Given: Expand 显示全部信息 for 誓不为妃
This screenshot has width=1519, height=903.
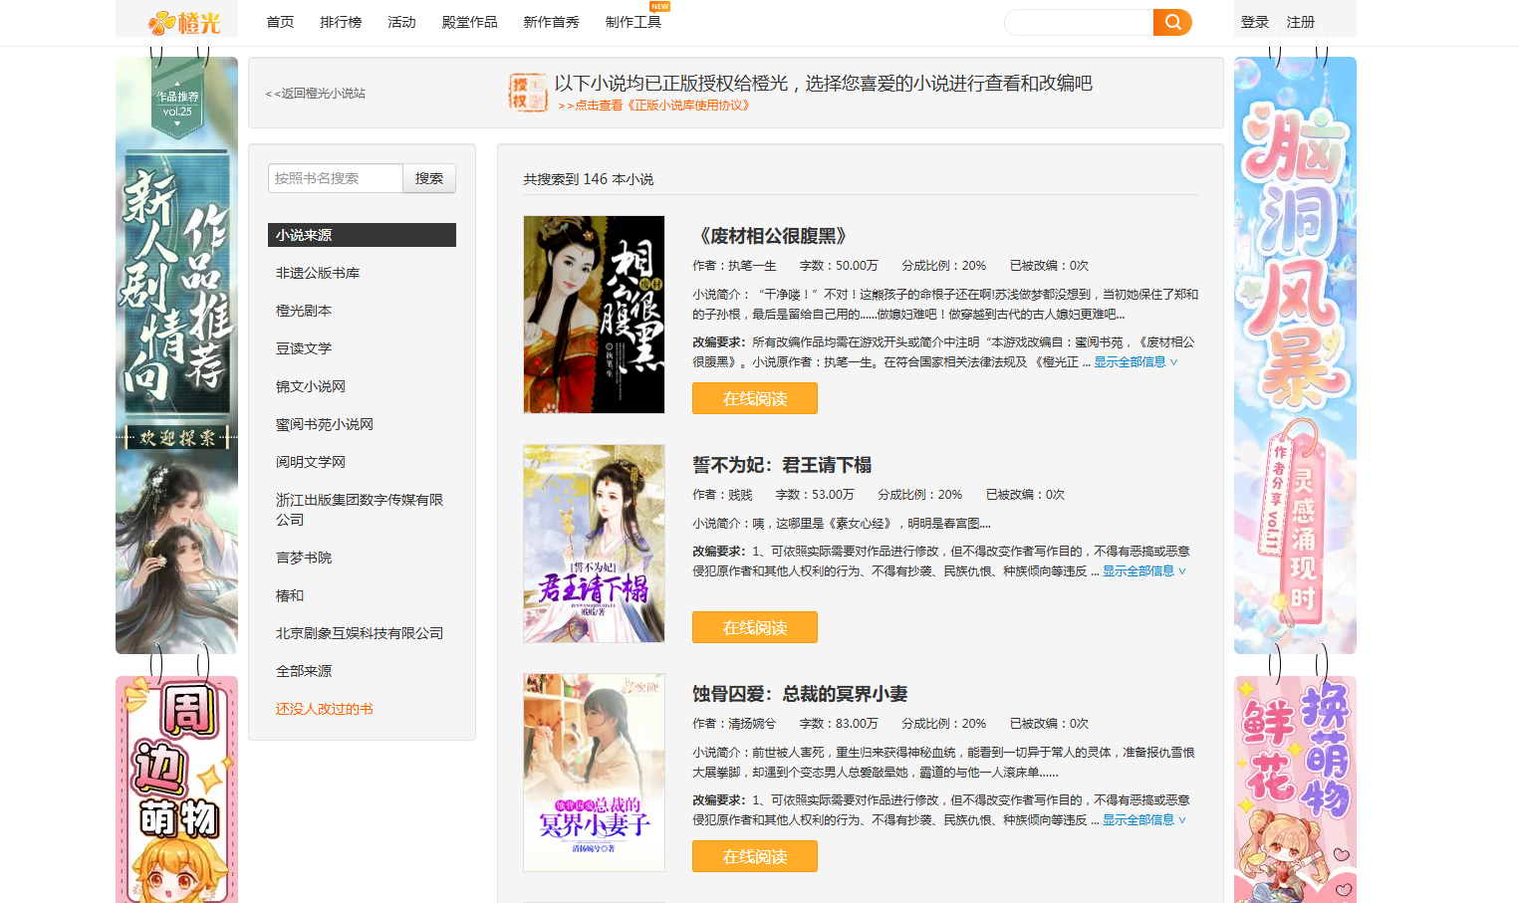Looking at the screenshot, I should [x=1142, y=571].
